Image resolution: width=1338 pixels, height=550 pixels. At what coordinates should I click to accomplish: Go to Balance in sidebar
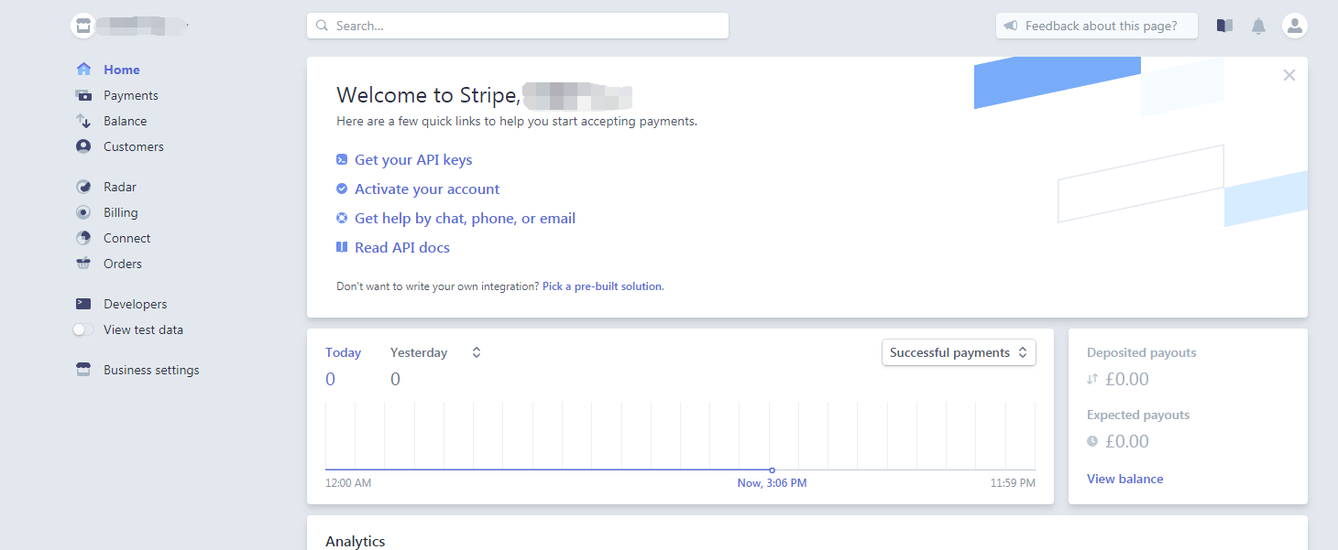click(x=126, y=121)
